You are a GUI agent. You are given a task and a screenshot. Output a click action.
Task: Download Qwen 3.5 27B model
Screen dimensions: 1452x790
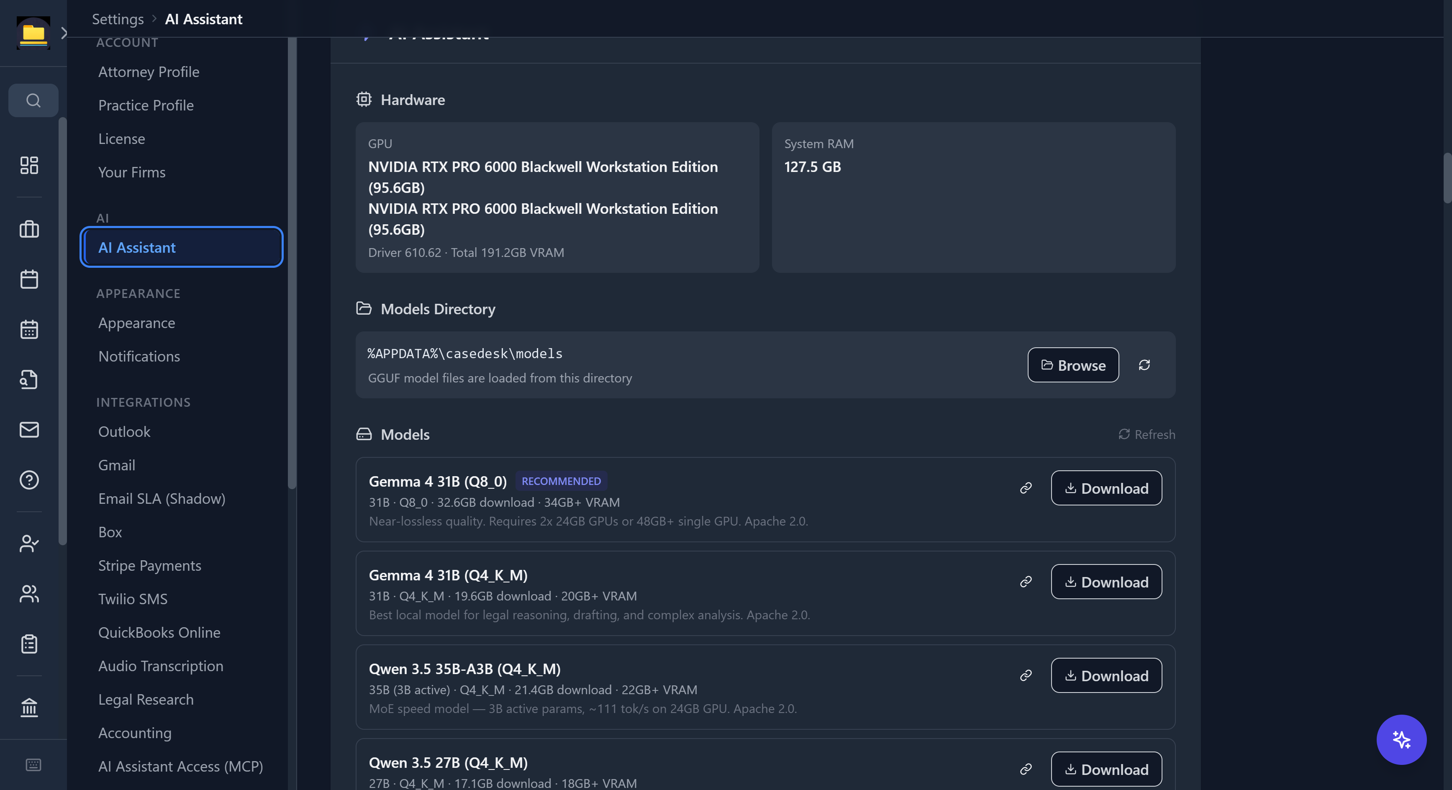pyautogui.click(x=1106, y=769)
